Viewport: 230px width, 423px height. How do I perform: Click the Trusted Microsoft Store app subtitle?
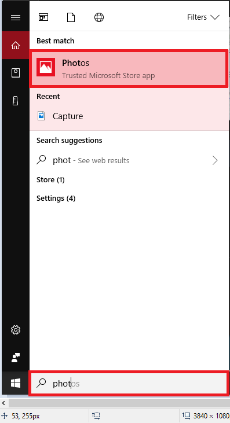pyautogui.click(x=108, y=76)
